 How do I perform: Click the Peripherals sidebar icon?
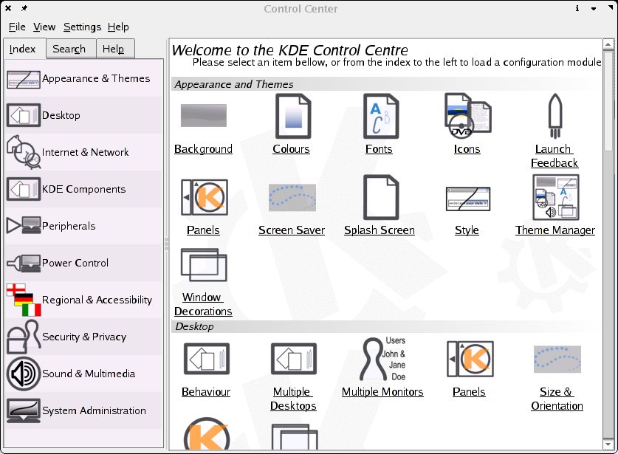tap(24, 225)
